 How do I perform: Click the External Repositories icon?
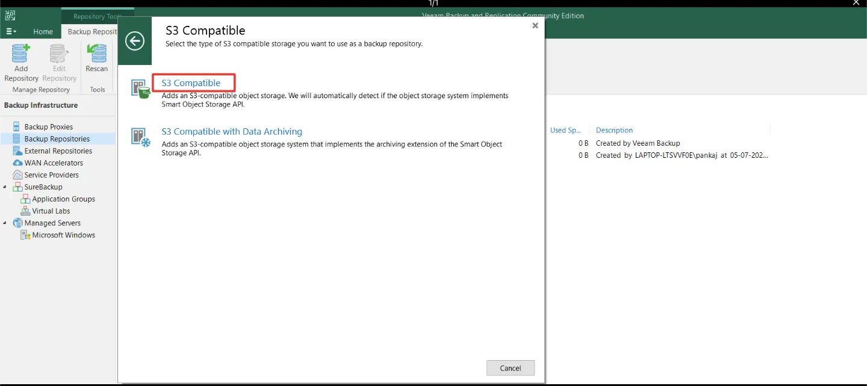click(17, 151)
